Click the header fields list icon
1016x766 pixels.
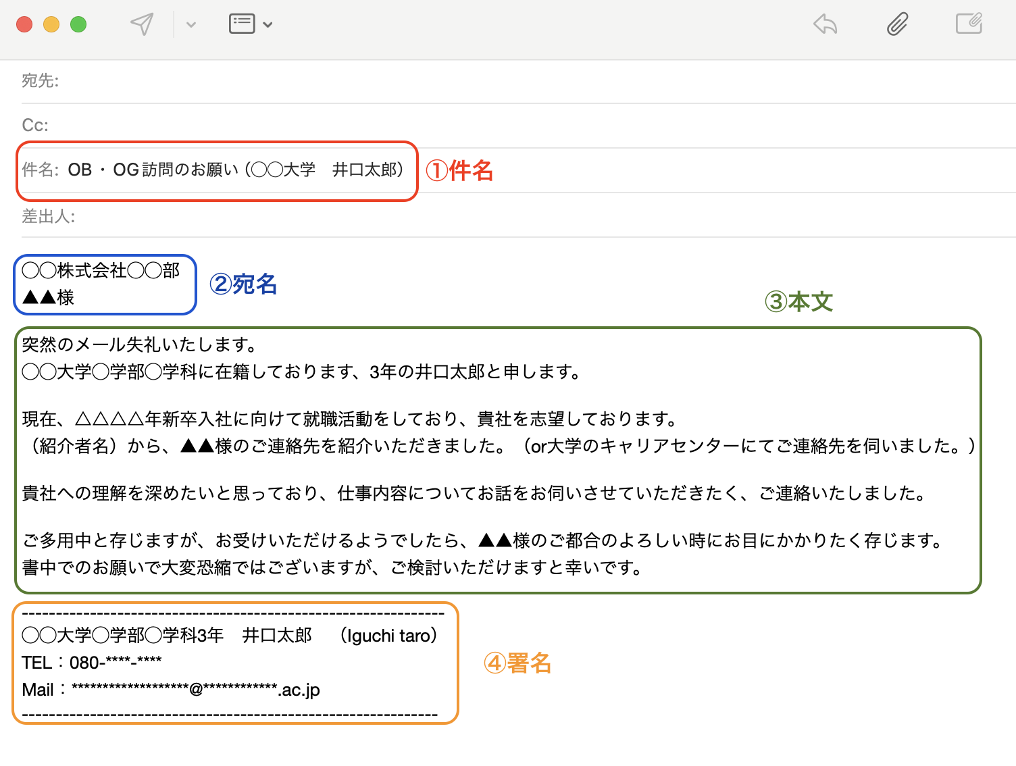click(242, 24)
